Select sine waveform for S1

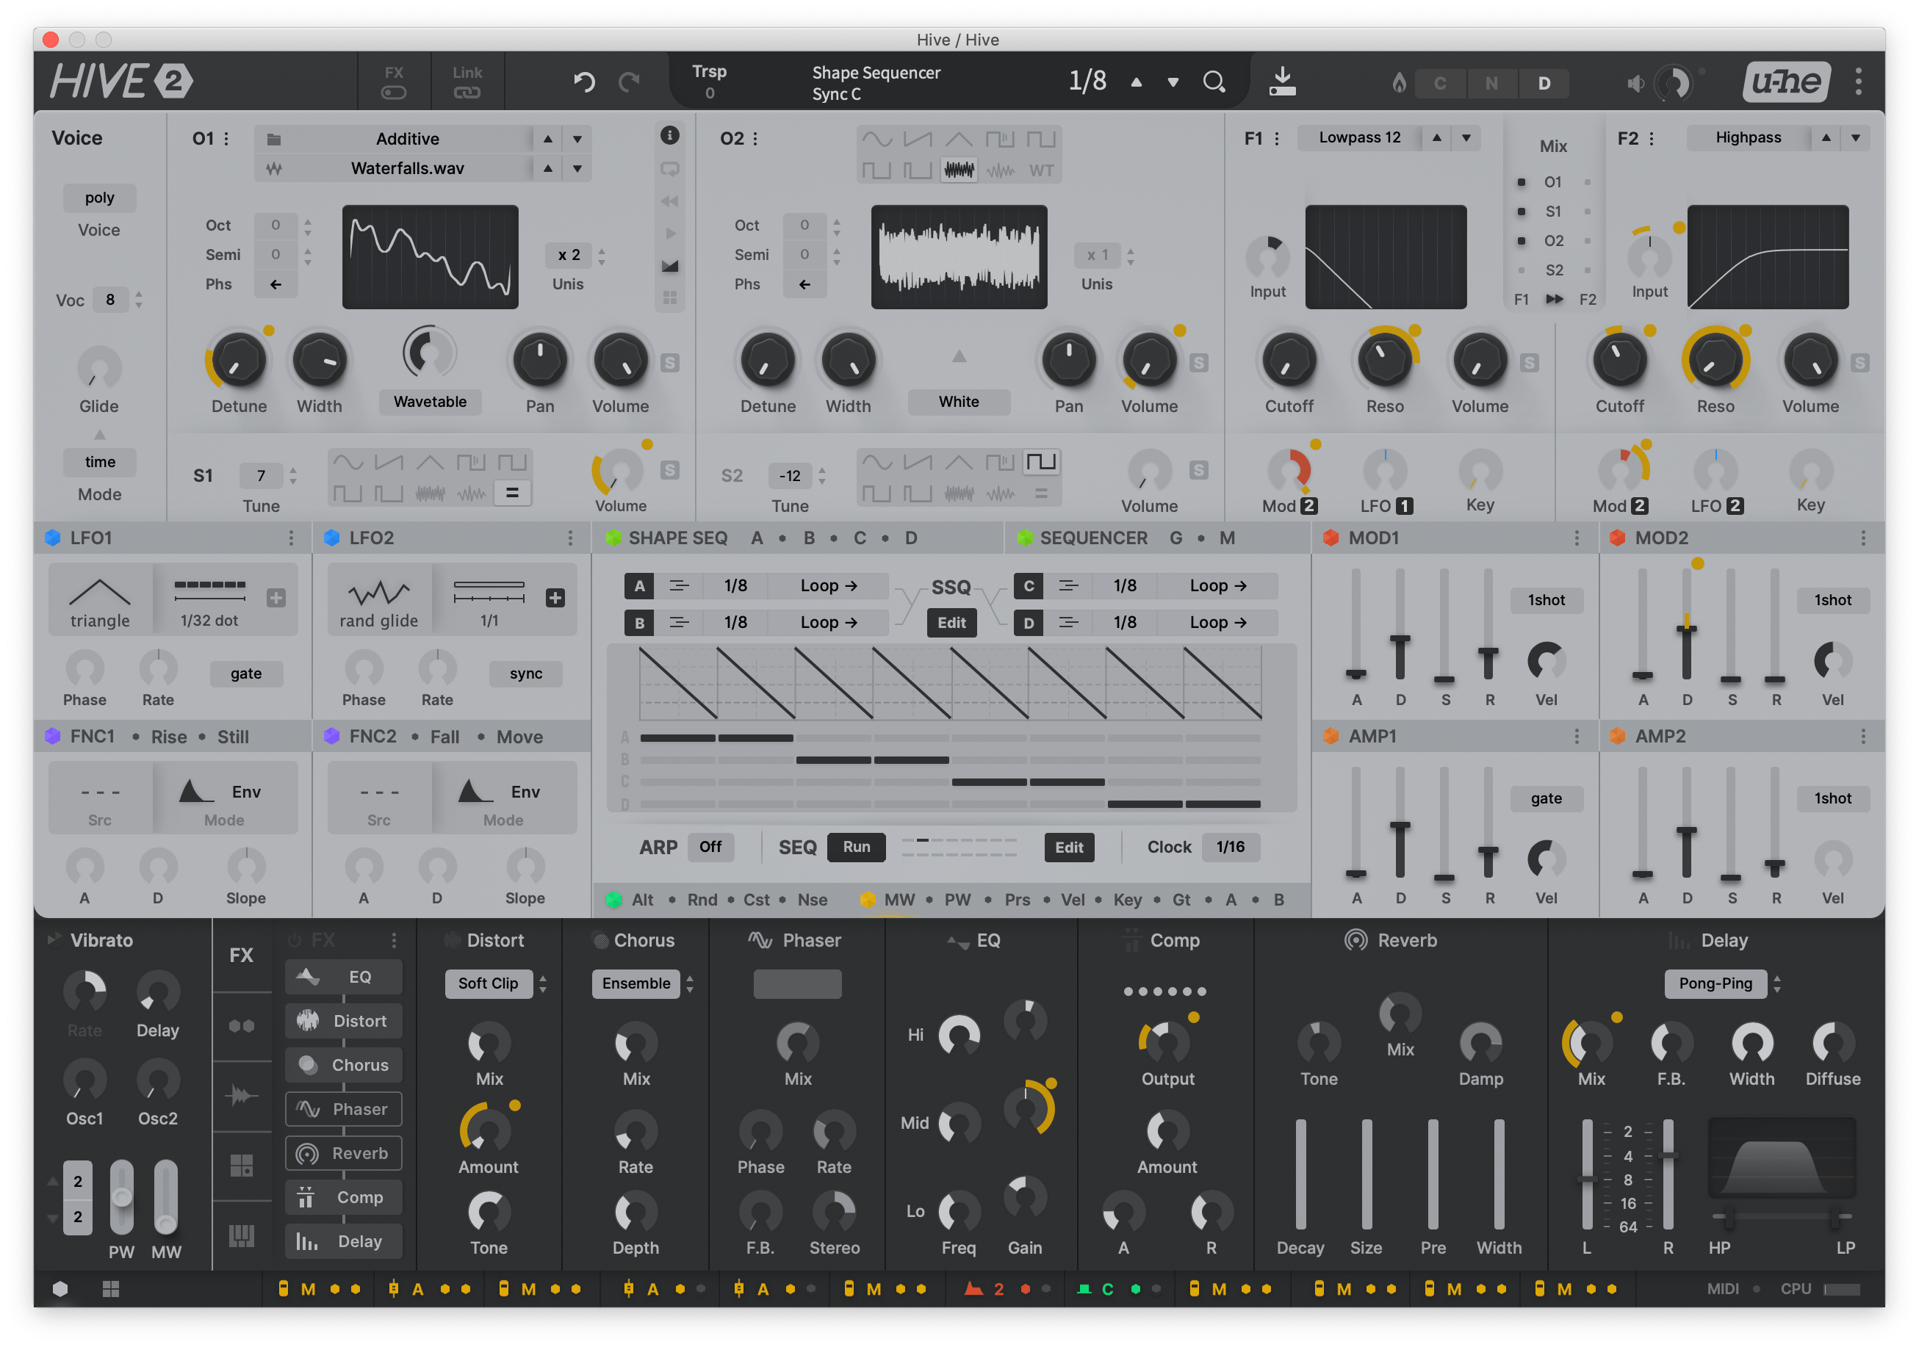pos(348,462)
